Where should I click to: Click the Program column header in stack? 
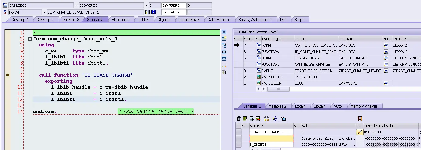point(361,39)
